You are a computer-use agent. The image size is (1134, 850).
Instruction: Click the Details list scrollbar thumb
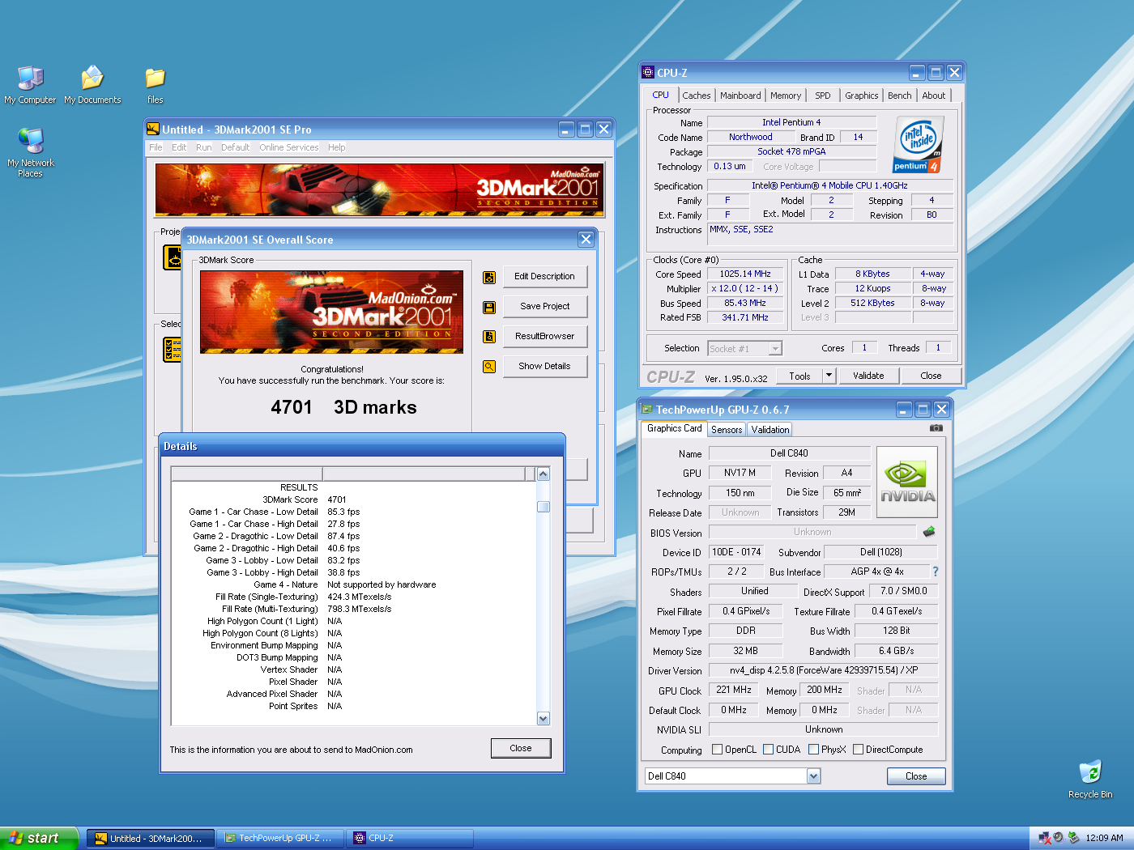(x=544, y=507)
